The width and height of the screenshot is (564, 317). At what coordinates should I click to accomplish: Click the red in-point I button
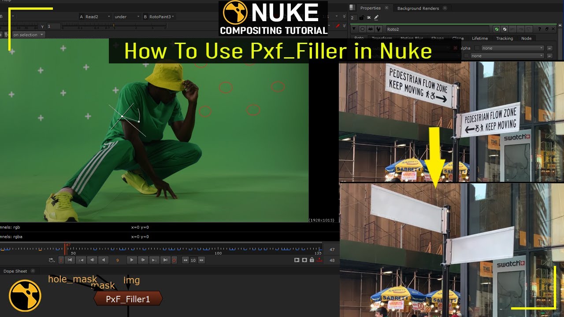(x=61, y=260)
